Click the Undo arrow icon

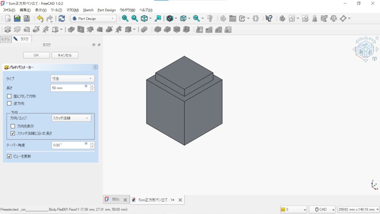(40, 18)
